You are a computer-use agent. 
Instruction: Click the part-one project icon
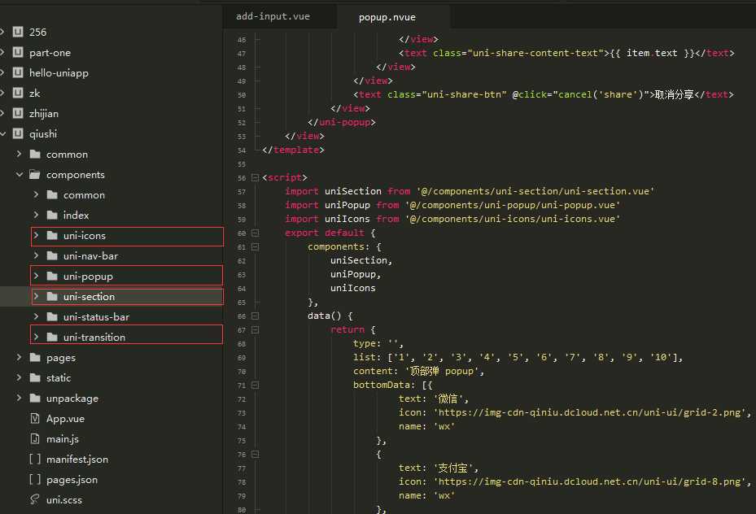(x=18, y=52)
